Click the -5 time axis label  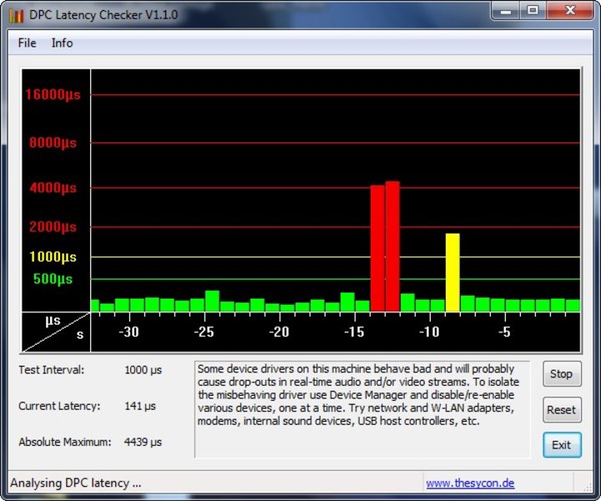[505, 331]
